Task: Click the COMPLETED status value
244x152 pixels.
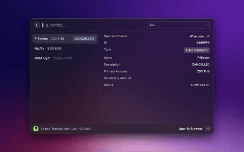Action: pyautogui.click(x=200, y=85)
